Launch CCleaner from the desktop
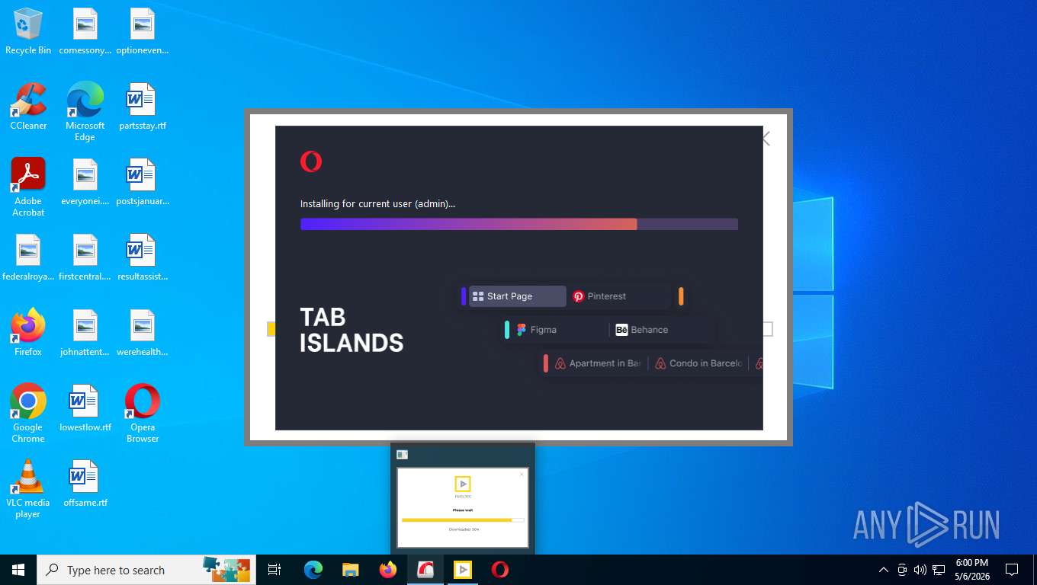The height and width of the screenshot is (585, 1037). pyautogui.click(x=28, y=107)
